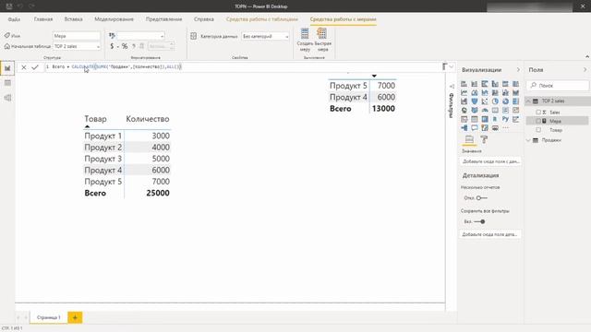The image size is (591, 332).
Task: Select the table visual
Action: click(474, 119)
